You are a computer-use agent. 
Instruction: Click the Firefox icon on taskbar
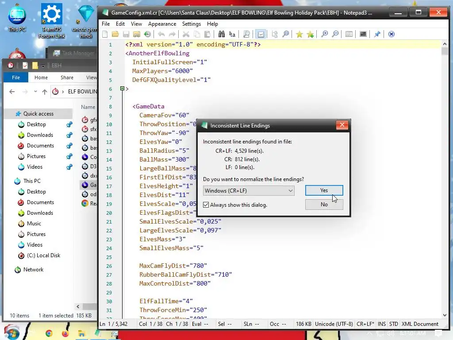(65, 333)
